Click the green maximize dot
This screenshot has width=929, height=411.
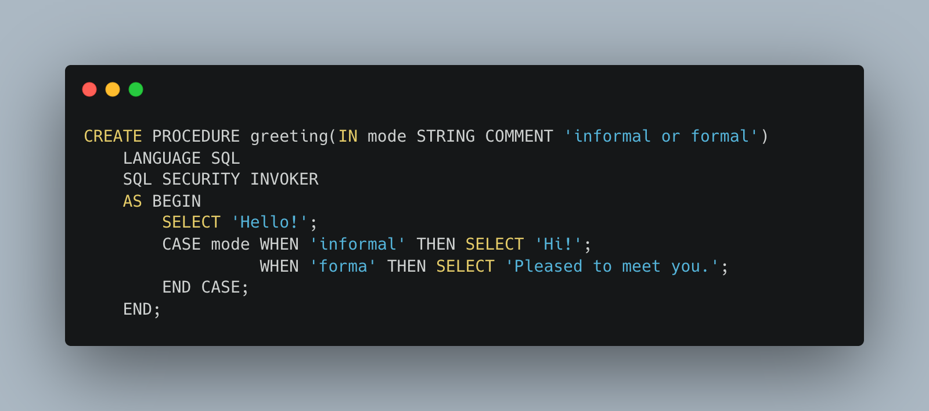pyautogui.click(x=136, y=89)
